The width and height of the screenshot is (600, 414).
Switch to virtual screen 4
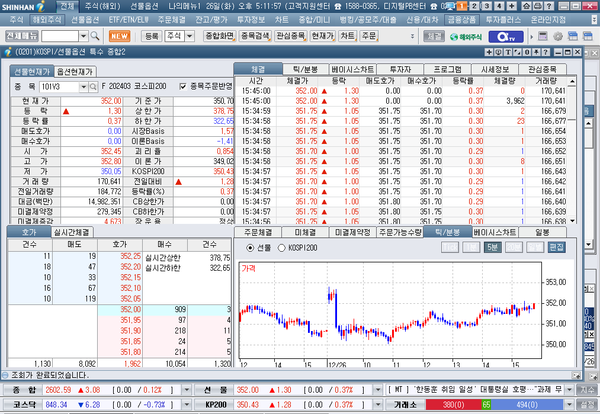pyautogui.click(x=499, y=6)
